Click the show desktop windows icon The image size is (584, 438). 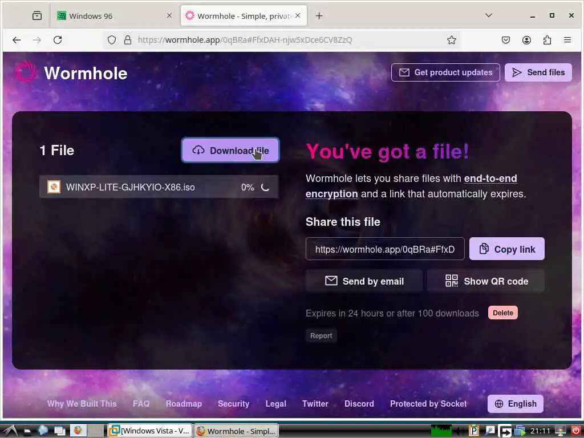coord(59,431)
